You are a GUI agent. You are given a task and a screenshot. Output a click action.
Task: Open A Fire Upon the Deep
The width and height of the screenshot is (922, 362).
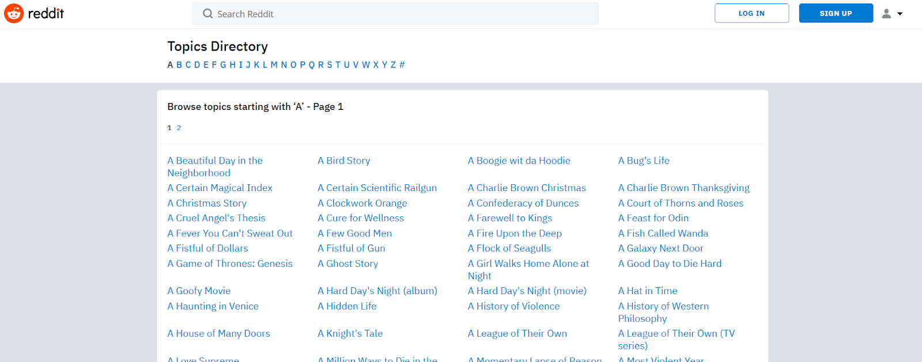click(515, 233)
